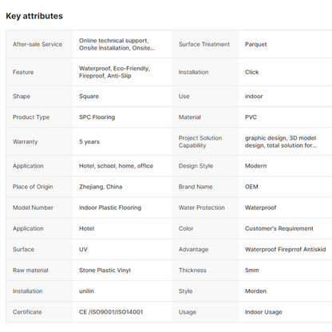
Task: Select the Click installation value
Action: click(251, 72)
